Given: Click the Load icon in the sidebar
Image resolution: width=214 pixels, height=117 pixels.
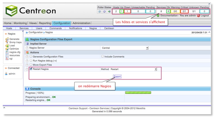Looking at the screenshot, I should [7, 46].
